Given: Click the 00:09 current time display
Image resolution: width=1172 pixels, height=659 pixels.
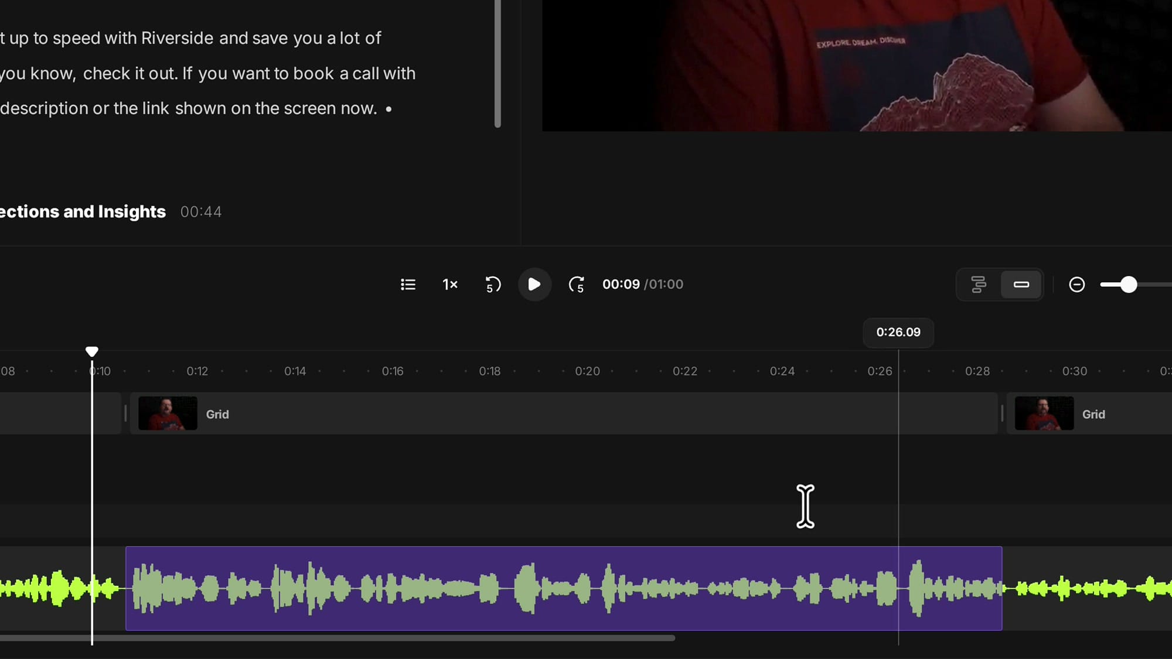Looking at the screenshot, I should (x=621, y=285).
